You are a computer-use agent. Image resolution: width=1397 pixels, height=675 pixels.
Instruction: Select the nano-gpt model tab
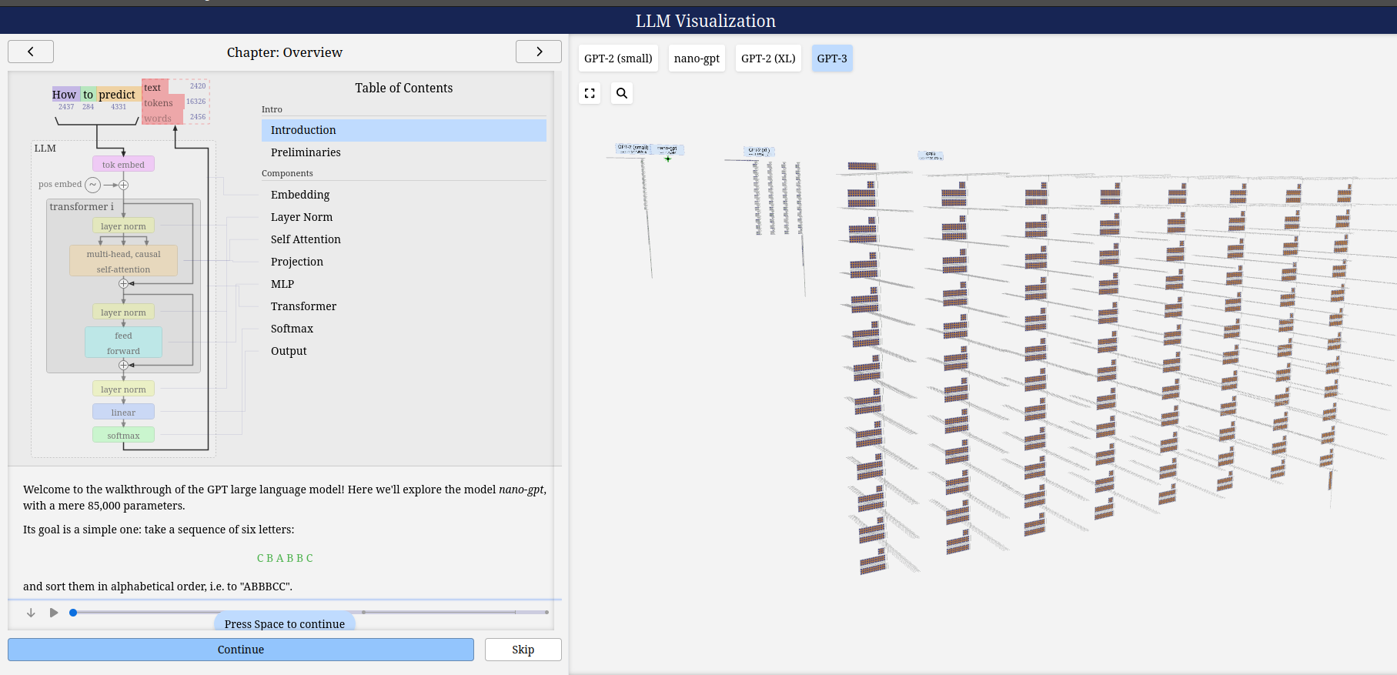pos(697,58)
